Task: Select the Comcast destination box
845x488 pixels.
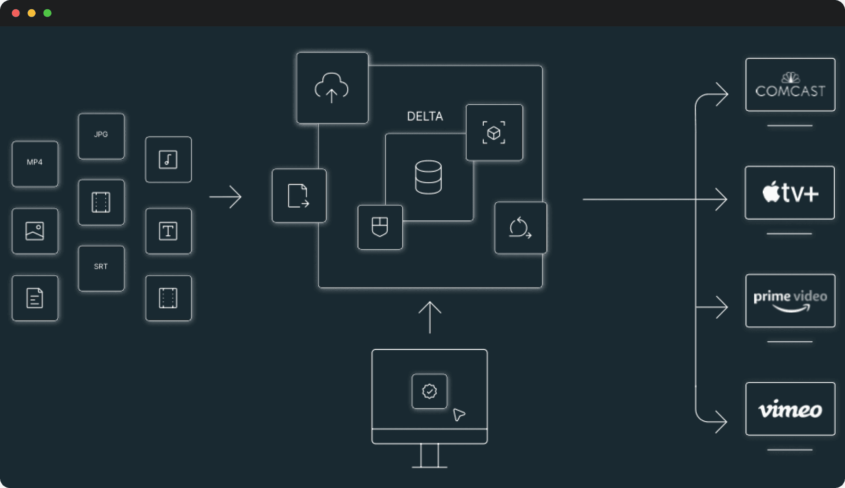Action: pyautogui.click(x=790, y=84)
